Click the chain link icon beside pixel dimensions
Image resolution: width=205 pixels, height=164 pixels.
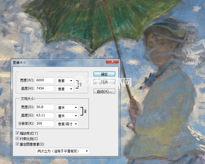[81, 84]
